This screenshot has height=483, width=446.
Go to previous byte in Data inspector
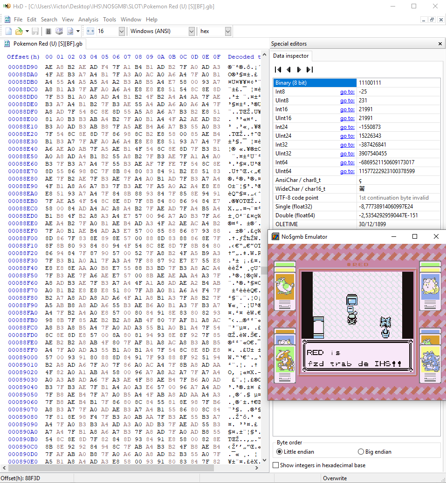coord(288,70)
